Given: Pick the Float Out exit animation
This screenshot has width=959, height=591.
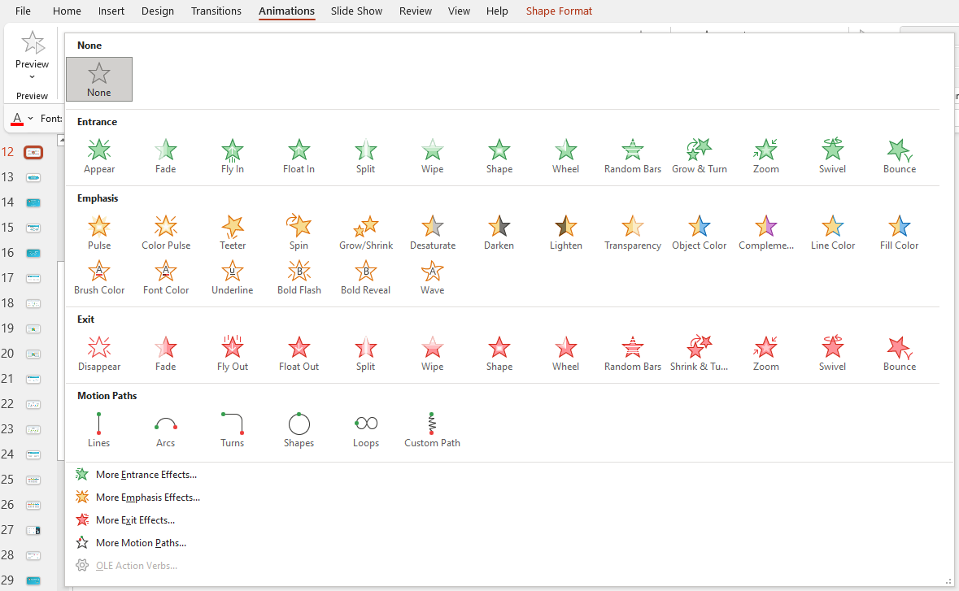Looking at the screenshot, I should (299, 354).
